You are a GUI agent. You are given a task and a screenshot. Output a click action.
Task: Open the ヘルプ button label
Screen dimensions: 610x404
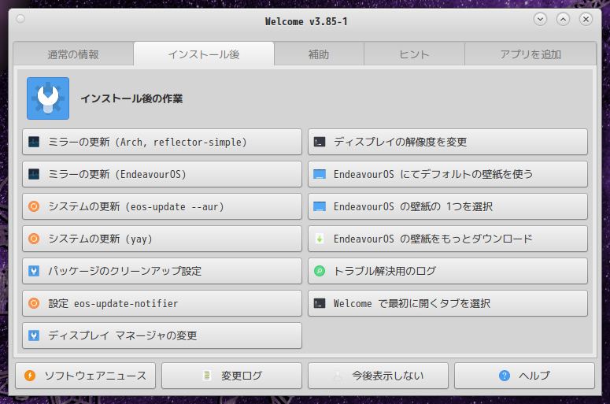click(x=534, y=375)
